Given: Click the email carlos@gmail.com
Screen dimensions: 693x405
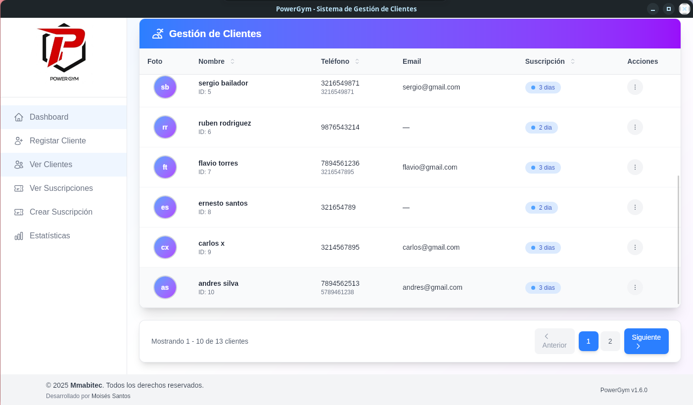Looking at the screenshot, I should pos(431,247).
